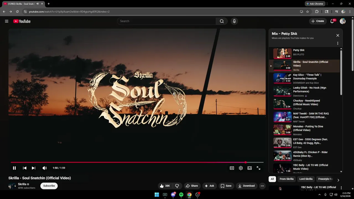The height and width of the screenshot is (199, 354).
Task: Open Spotify from the taskbar
Action: (181, 195)
